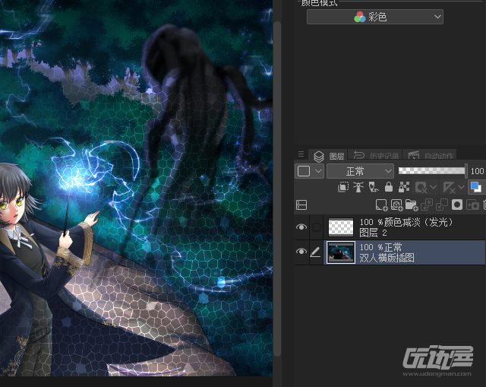Toggle two-pane layer view icon
The width and height of the screenshot is (486, 387).
pos(301,205)
